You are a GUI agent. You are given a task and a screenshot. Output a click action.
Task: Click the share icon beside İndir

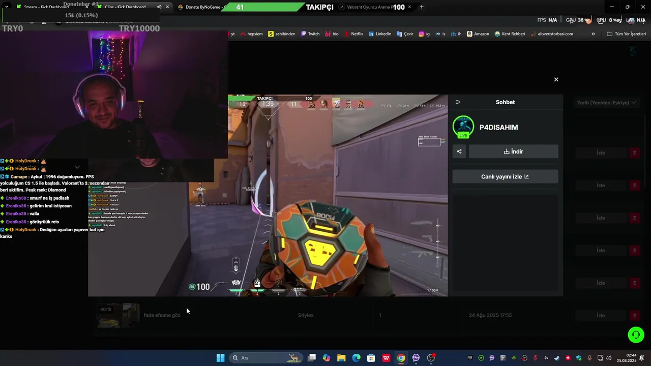coord(459,151)
